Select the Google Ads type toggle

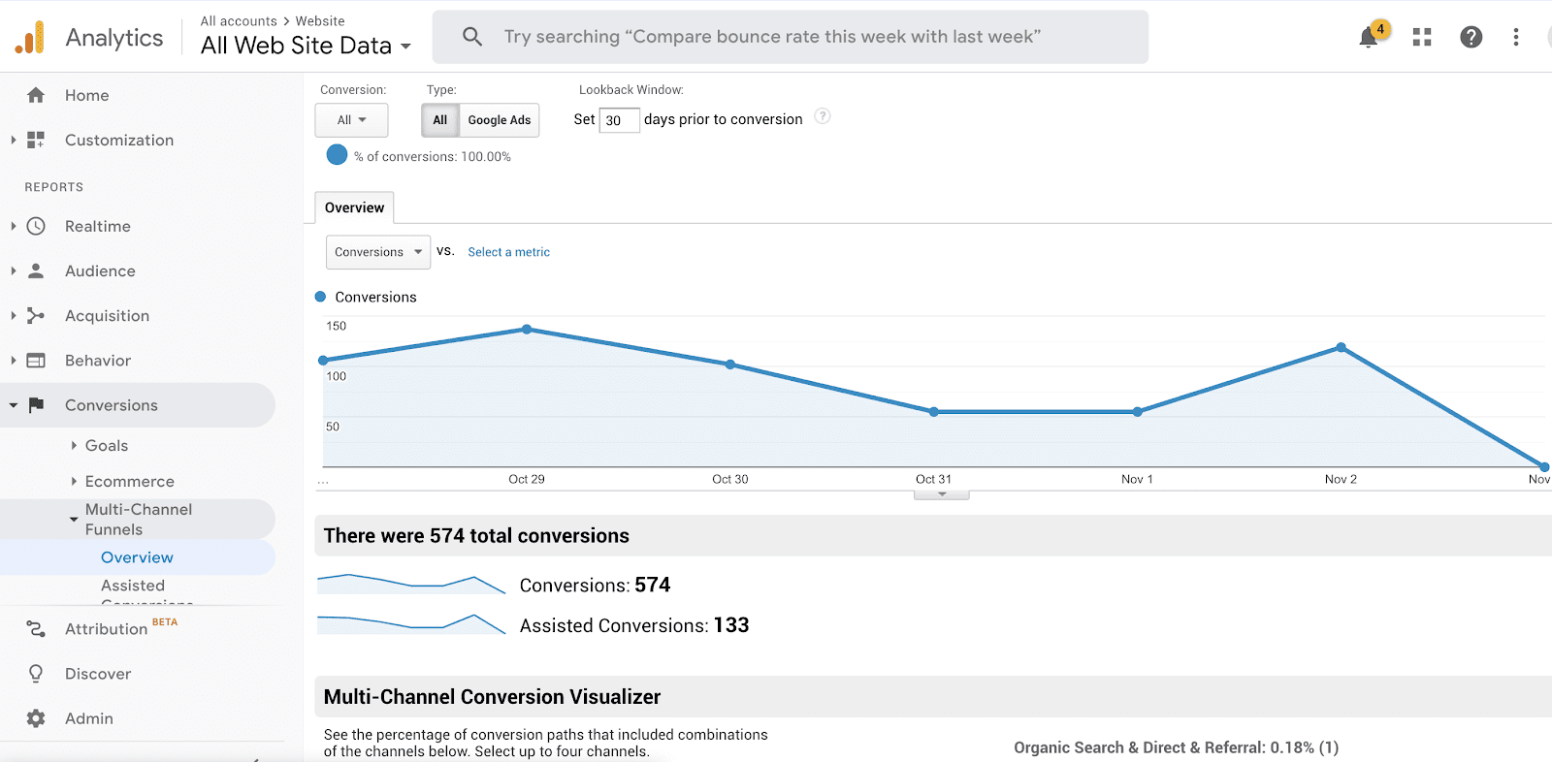tap(499, 120)
